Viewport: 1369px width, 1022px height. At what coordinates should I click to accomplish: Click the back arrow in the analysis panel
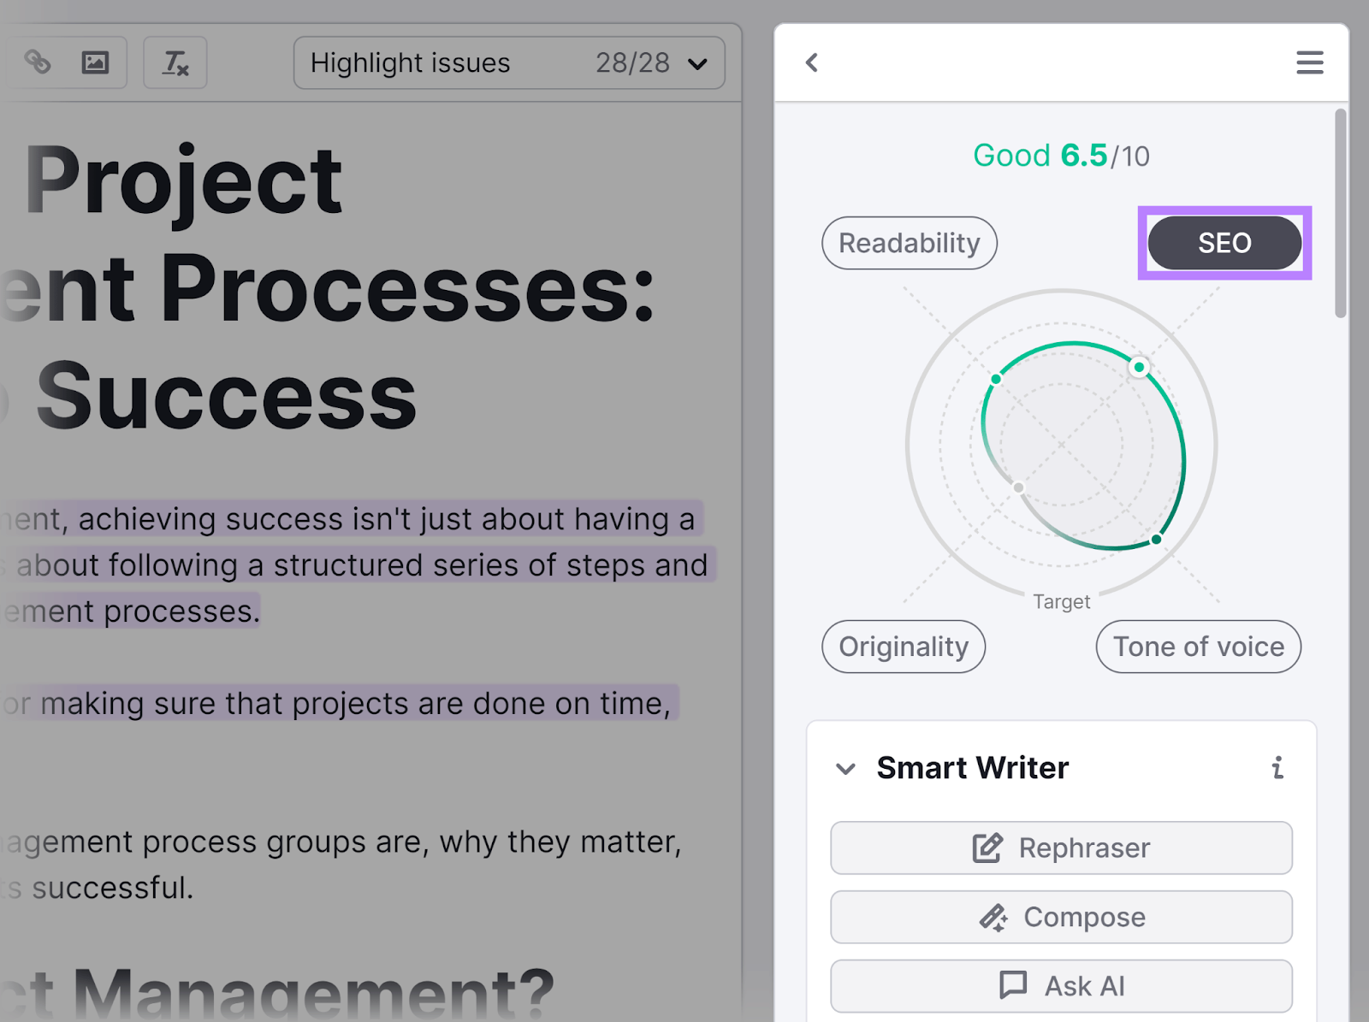[811, 62]
